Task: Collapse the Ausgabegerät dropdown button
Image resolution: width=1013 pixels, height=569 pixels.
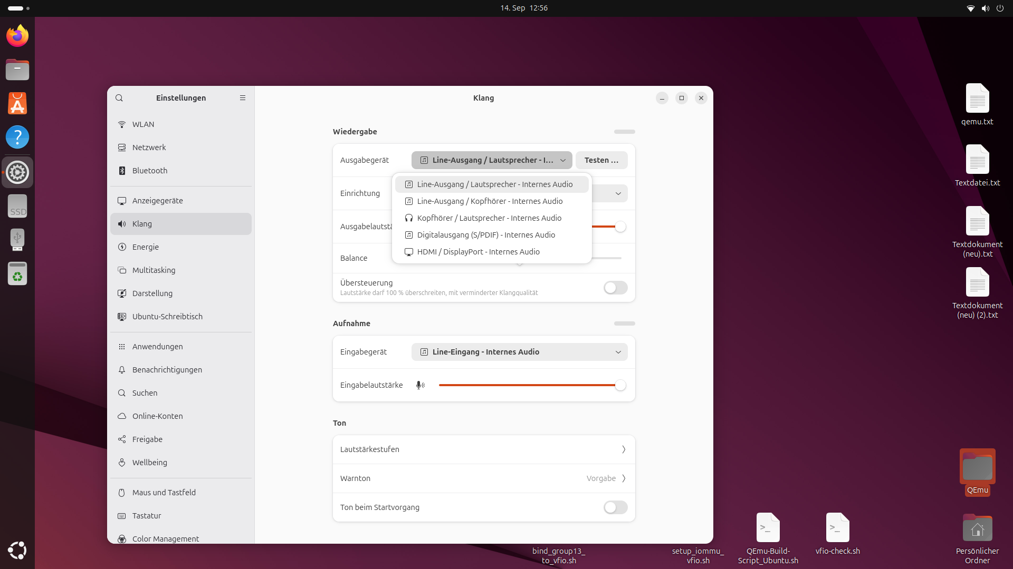Action: (491, 160)
